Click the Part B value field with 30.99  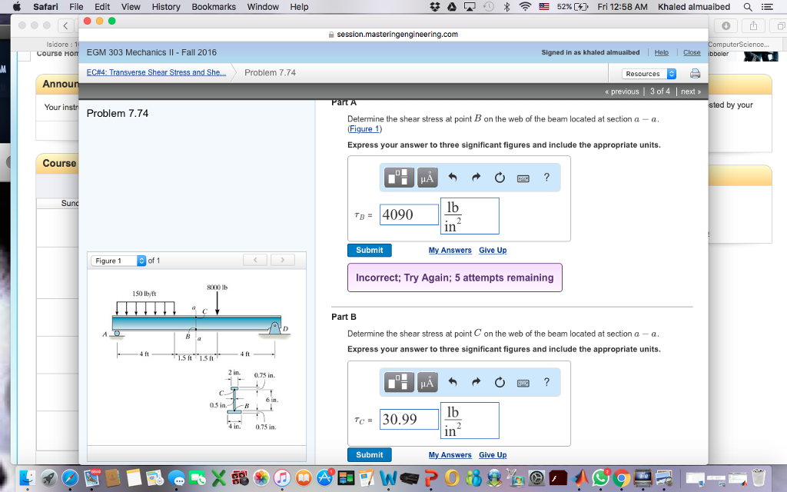click(409, 419)
